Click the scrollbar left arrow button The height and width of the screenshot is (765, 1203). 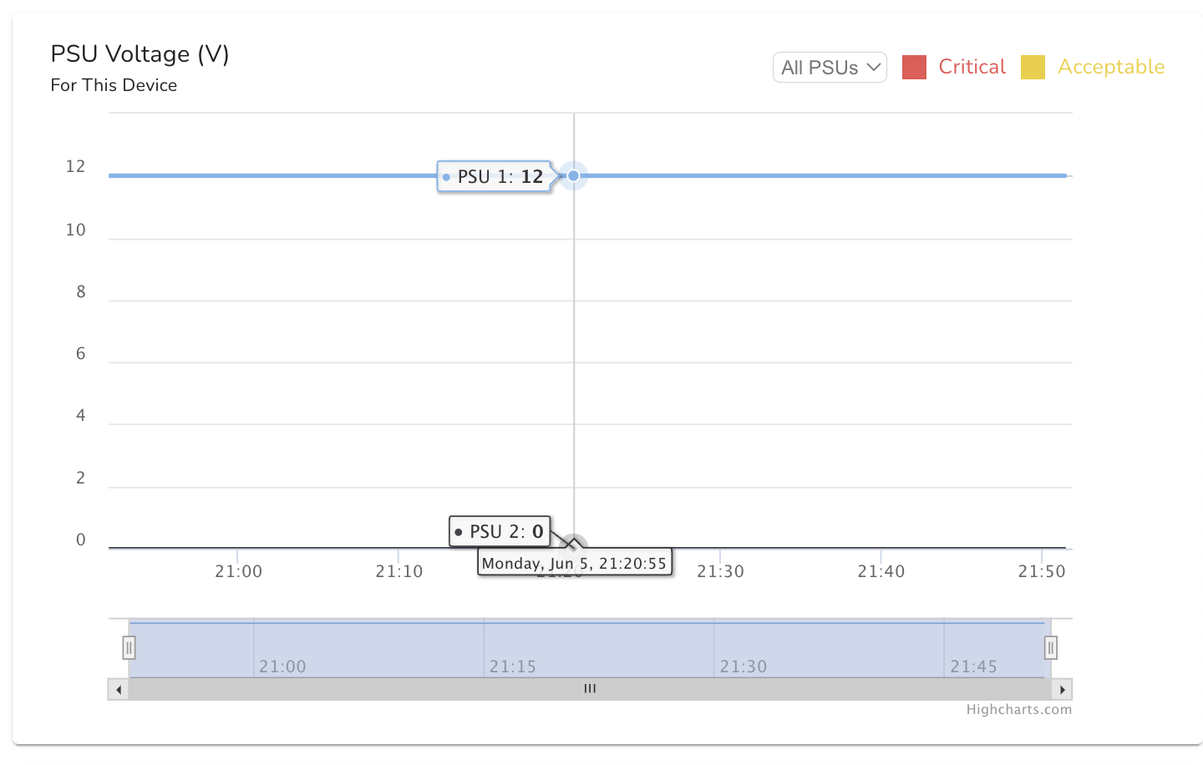click(119, 689)
